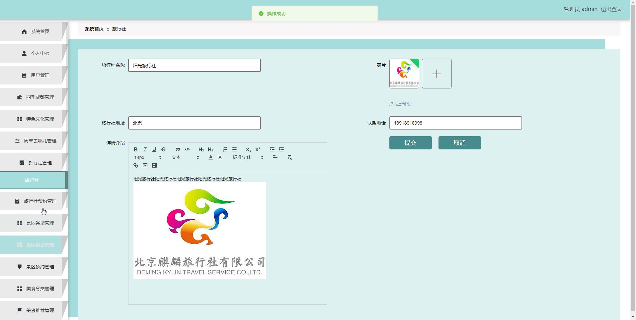Select the 旅行社 submenu item
636x320 pixels.
point(33,180)
